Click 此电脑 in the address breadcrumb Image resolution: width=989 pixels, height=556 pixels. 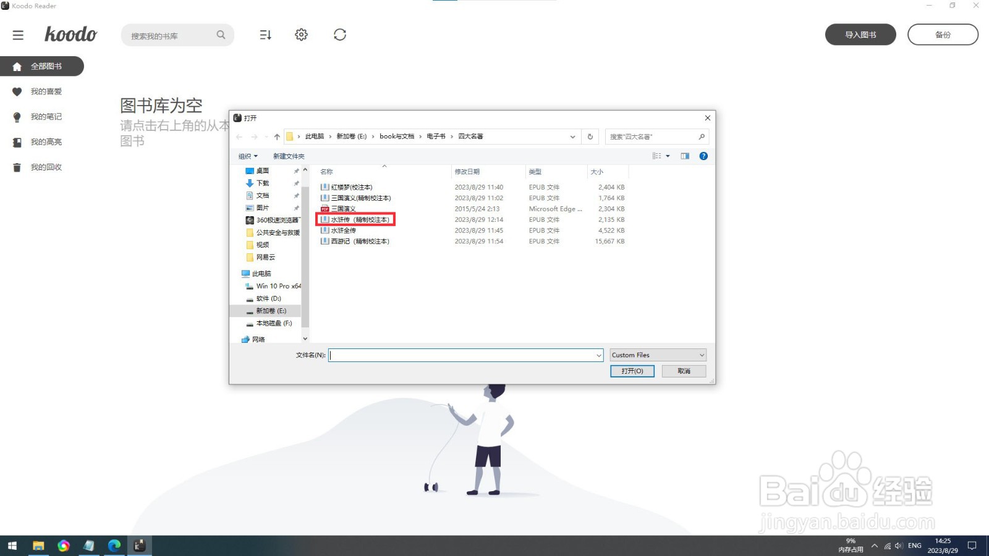click(x=314, y=137)
